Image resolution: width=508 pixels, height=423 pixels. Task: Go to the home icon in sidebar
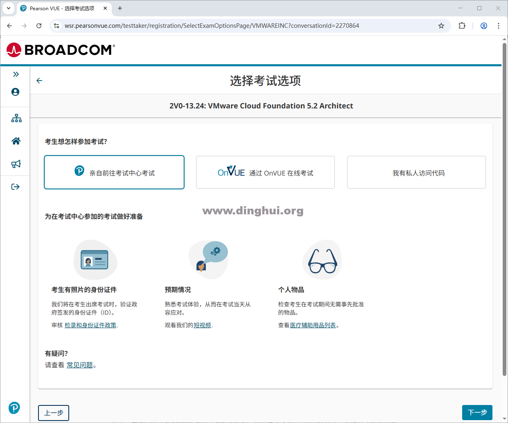pos(16,141)
